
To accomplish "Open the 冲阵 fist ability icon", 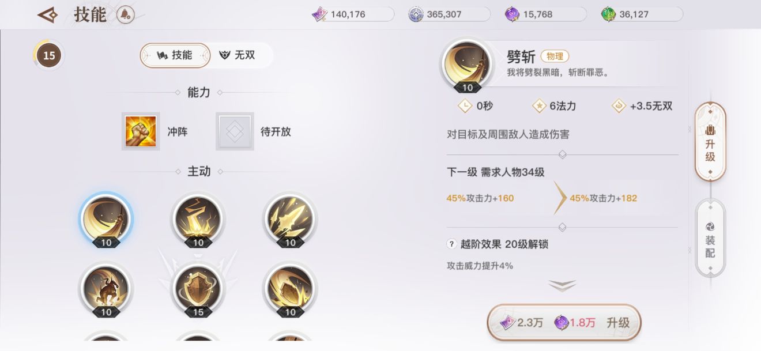I will pos(141,131).
